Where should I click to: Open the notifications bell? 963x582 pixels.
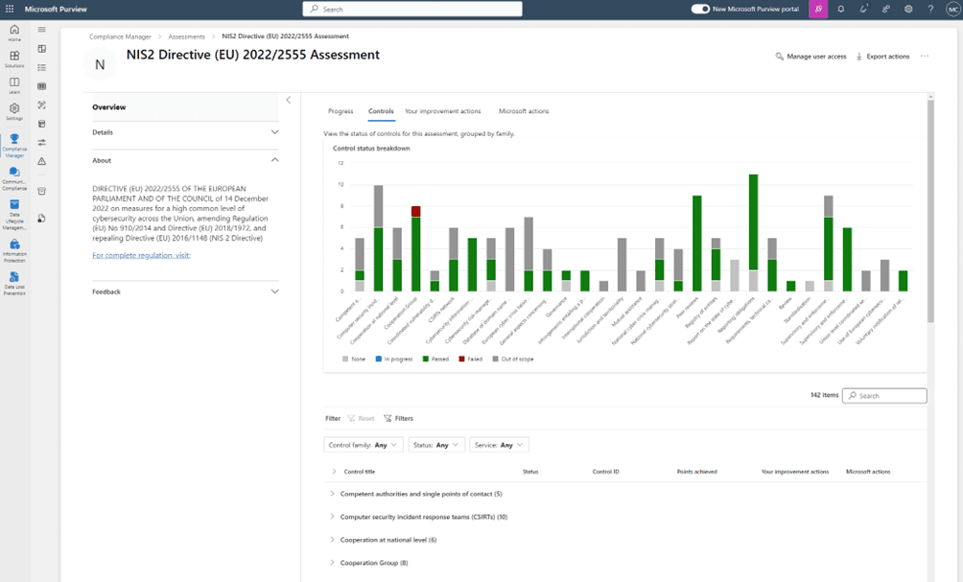[841, 10]
